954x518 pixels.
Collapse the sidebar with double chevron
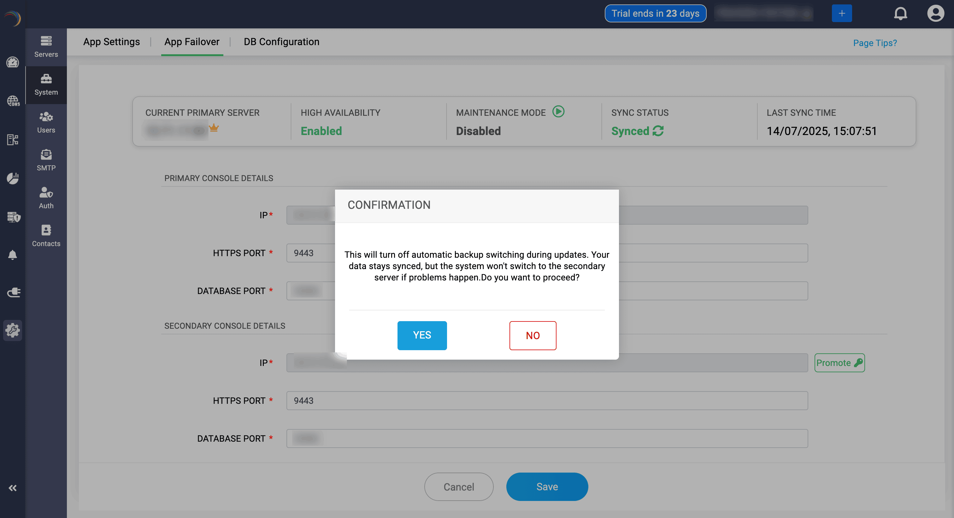pyautogui.click(x=13, y=488)
